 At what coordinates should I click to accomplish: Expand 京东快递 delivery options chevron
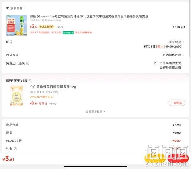pos(184,42)
